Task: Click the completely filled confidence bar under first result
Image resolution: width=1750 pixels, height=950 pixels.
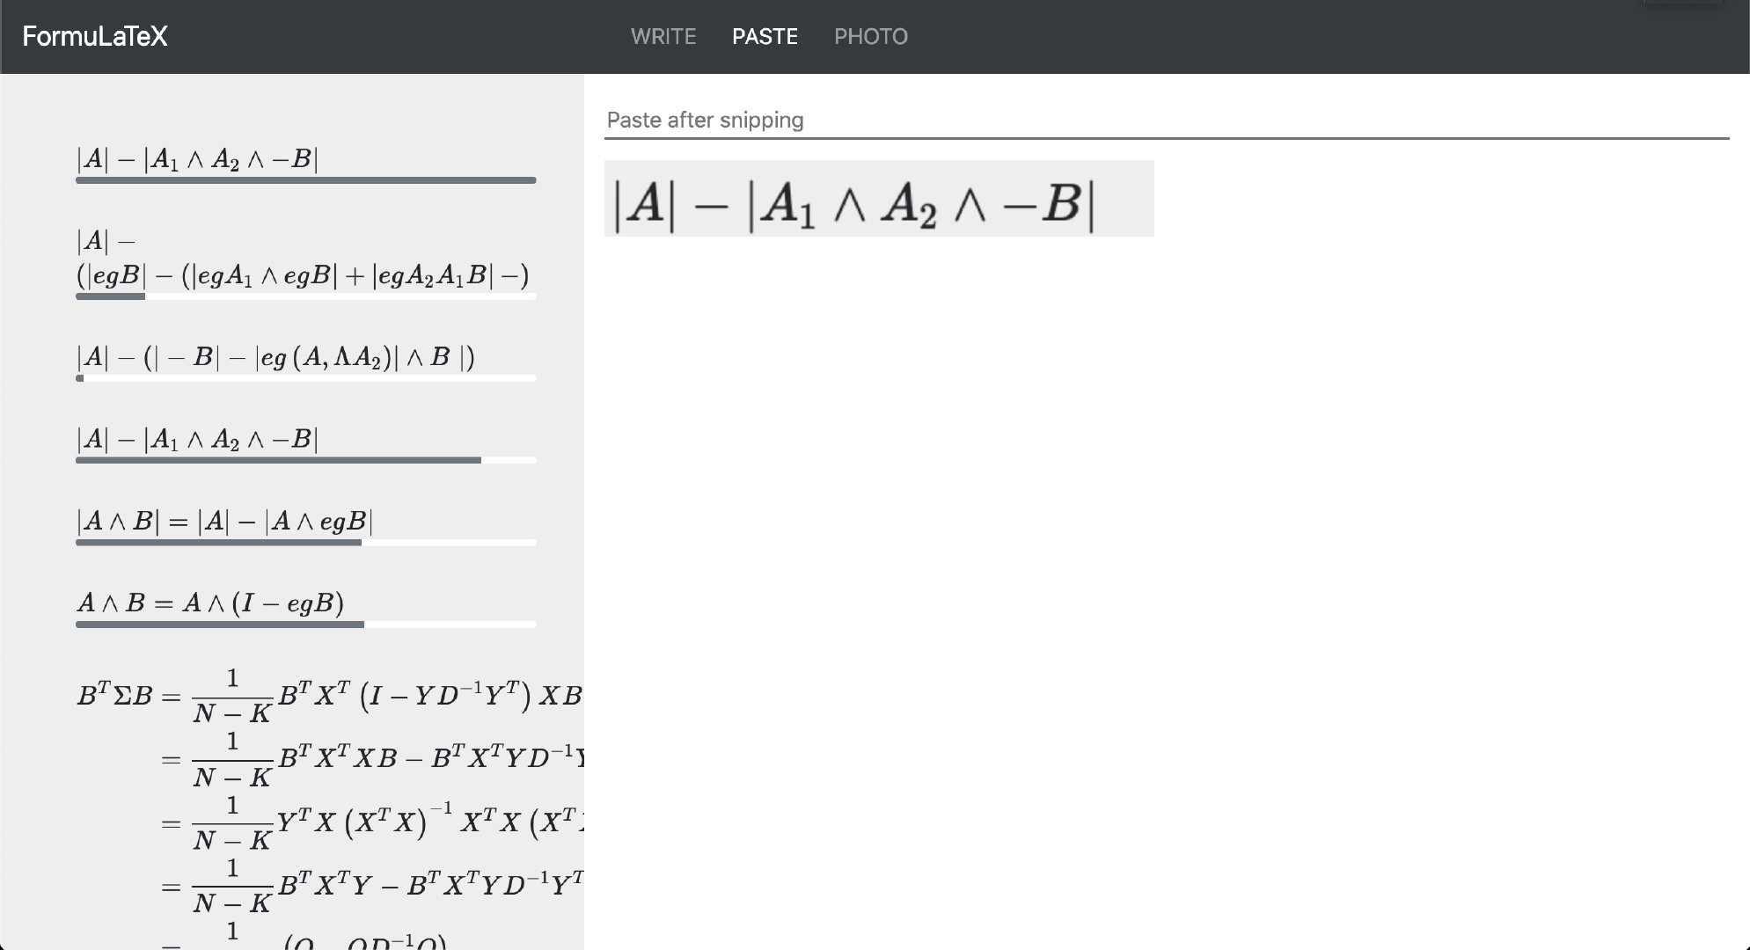Action: point(305,180)
